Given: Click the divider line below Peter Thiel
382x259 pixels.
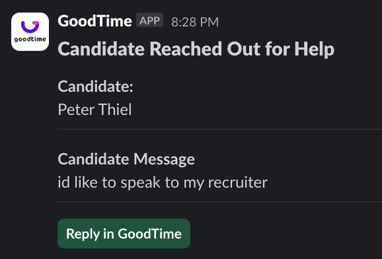Looking at the screenshot, I should click(219, 129).
